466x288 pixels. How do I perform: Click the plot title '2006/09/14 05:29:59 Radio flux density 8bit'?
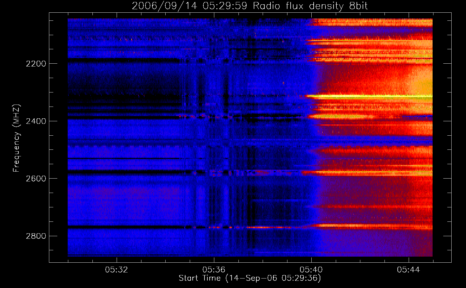tap(250, 6)
